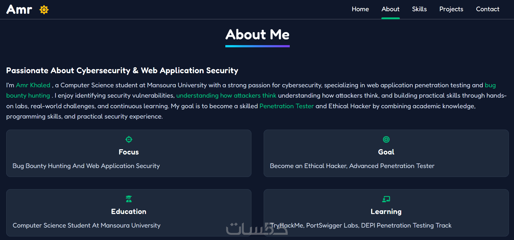Click the highlighted name Amr Khaled

(x=33, y=85)
